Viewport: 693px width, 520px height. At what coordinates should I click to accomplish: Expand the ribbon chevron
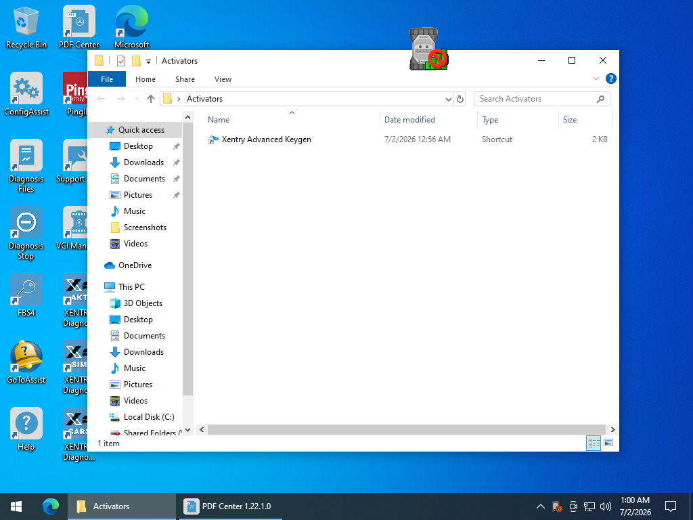[596, 79]
